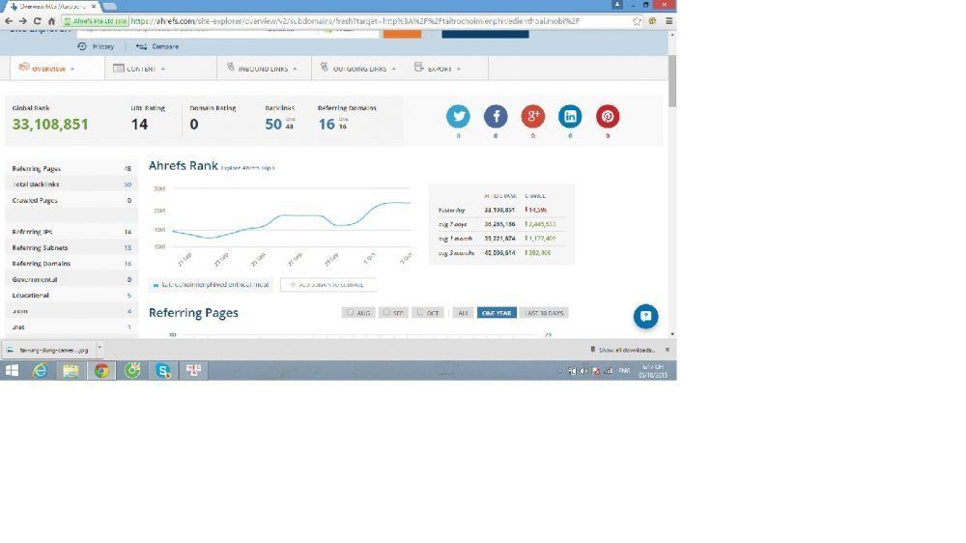Open the downloaded jpg file
This screenshot has width=966, height=543.
pyautogui.click(x=48, y=350)
